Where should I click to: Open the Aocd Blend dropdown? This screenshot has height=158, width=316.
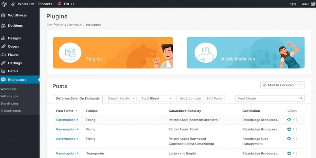pyautogui.click(x=156, y=98)
